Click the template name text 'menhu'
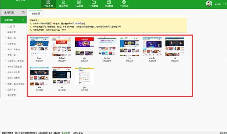Screen dimensions: 227x134 coord(152,58)
